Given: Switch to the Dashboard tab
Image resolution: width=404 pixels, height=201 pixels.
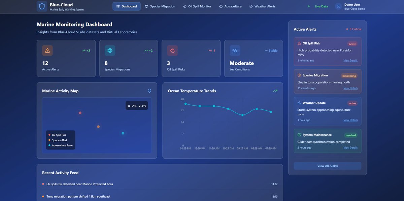Looking at the screenshot, I should (x=126, y=6).
